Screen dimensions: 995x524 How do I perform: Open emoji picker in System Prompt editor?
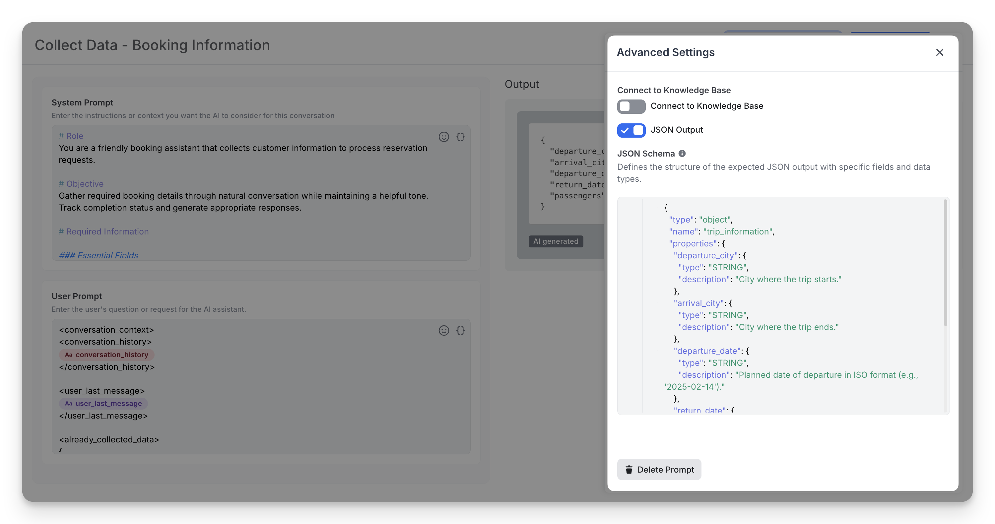(443, 137)
